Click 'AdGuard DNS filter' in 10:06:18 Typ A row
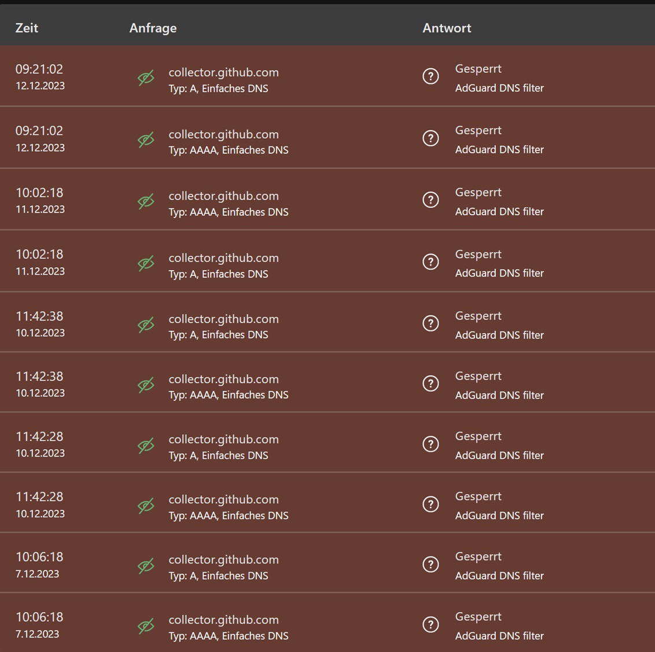The width and height of the screenshot is (655, 652). point(499,576)
